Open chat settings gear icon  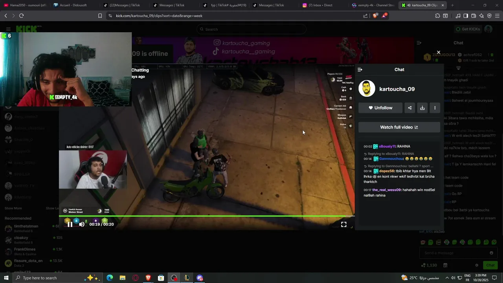point(477,265)
